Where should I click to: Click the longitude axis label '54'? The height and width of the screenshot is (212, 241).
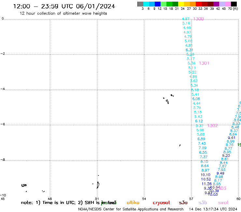144,199
